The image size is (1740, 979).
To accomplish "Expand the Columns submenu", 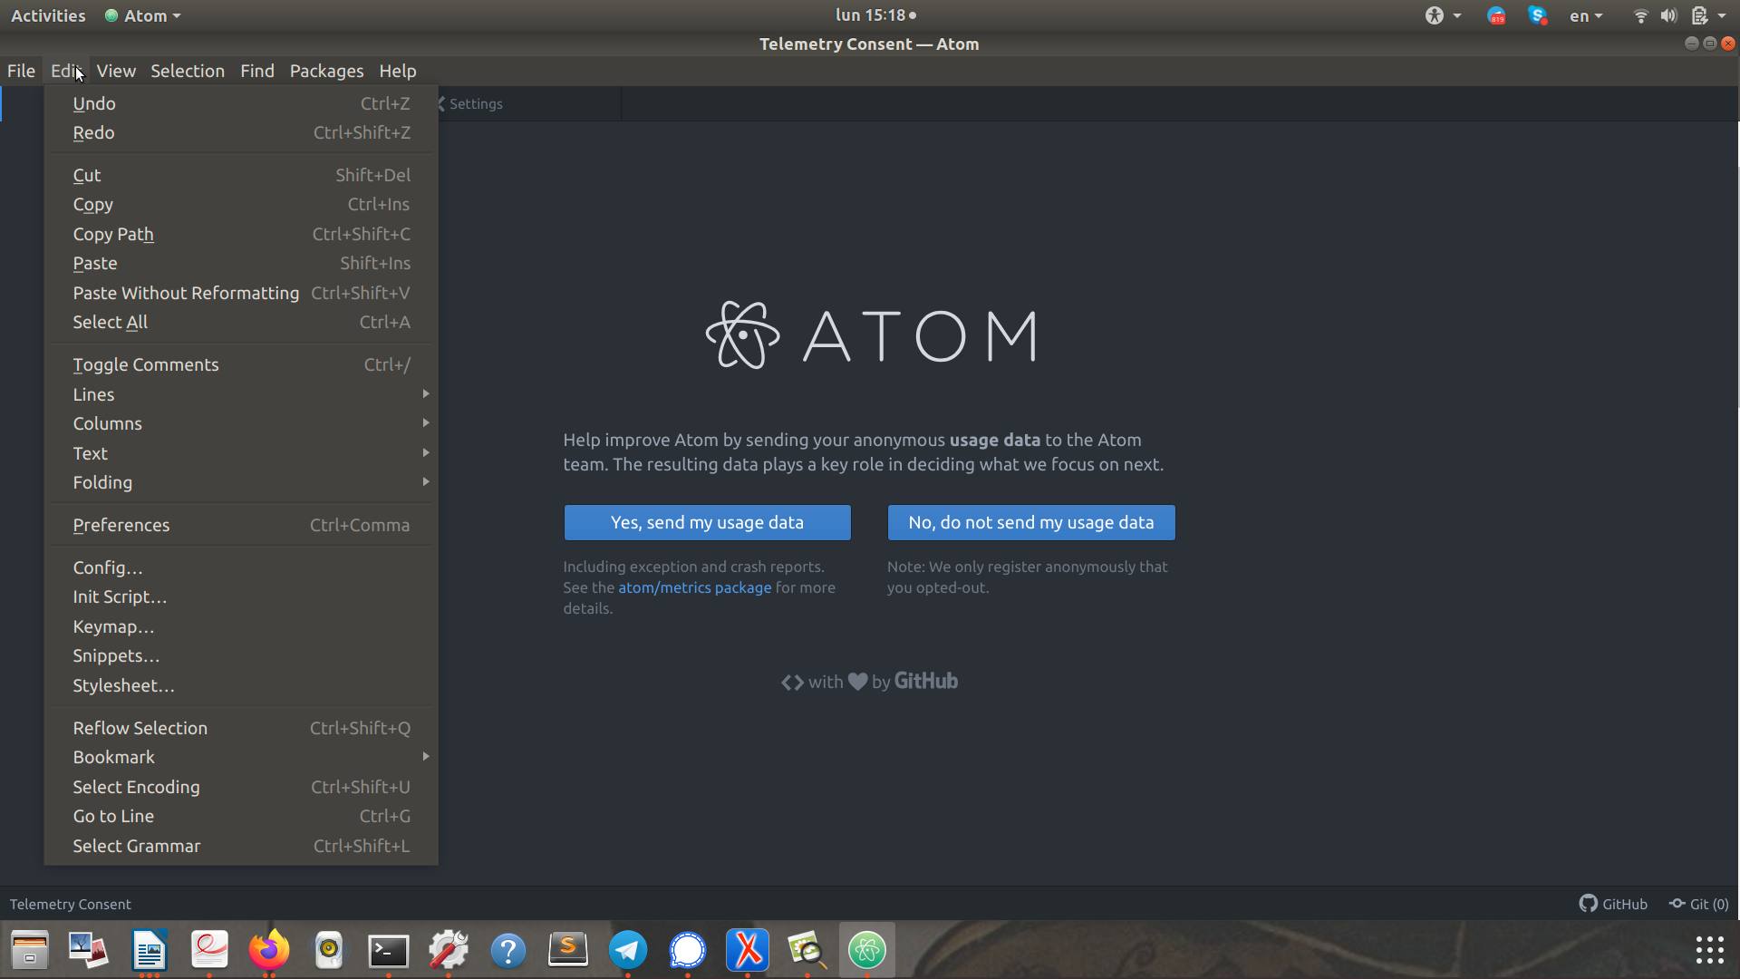I will (241, 423).
